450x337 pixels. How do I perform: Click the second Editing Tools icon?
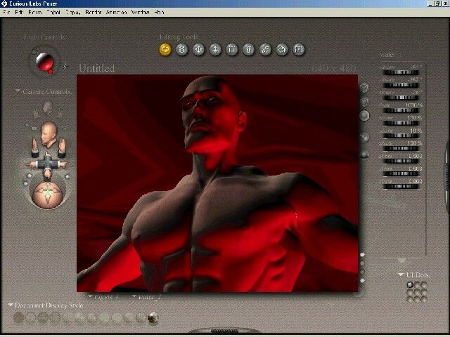point(182,49)
